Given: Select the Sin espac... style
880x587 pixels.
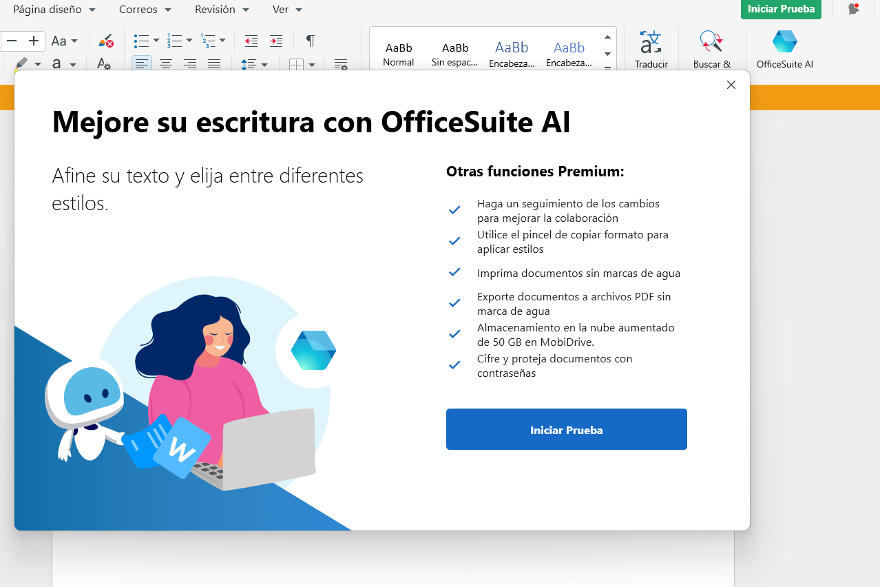Looking at the screenshot, I should coord(455,54).
